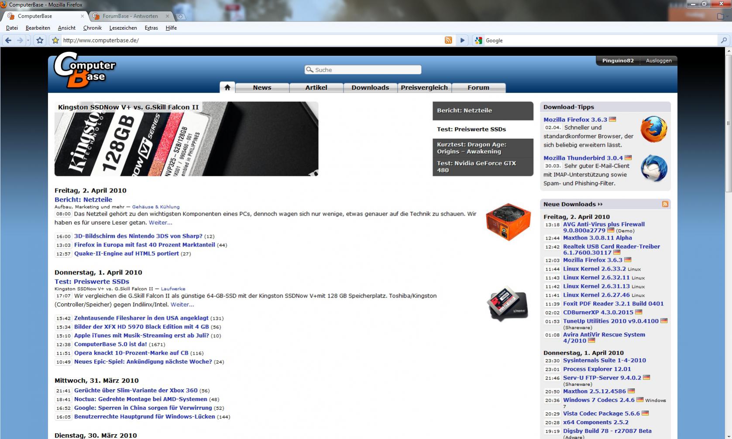Click the Firefox logo in Download-Tipps

(654, 129)
